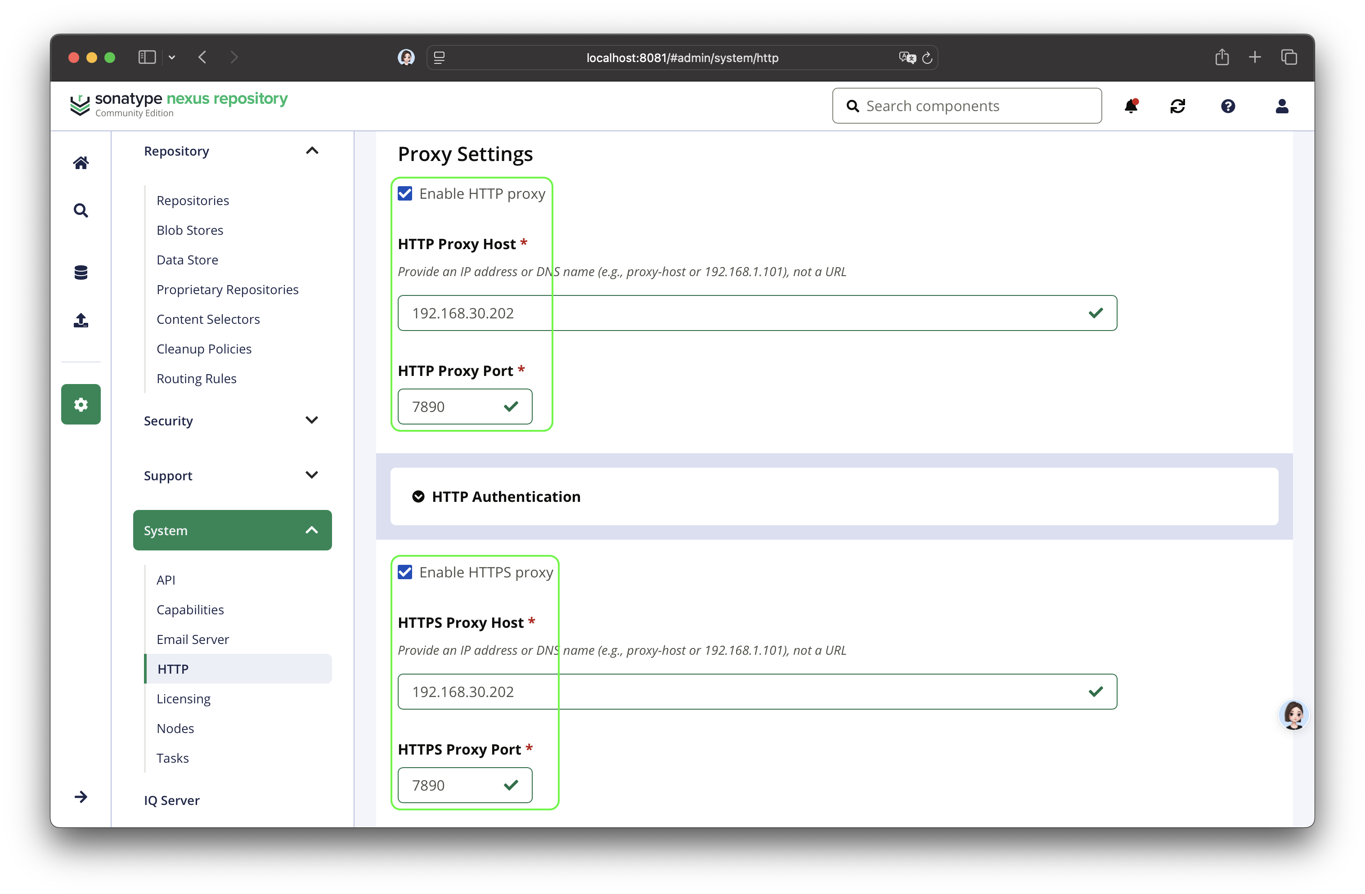The height and width of the screenshot is (894, 1365).
Task: Open Data Store menu item
Action: 188,260
